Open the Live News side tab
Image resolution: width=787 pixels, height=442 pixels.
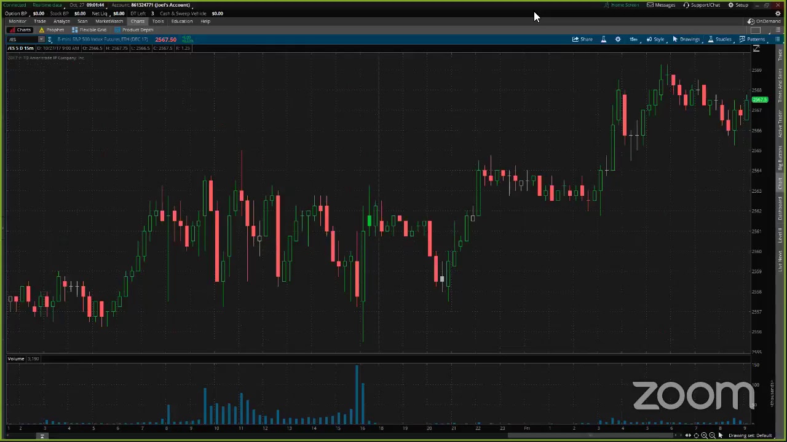pyautogui.click(x=780, y=261)
